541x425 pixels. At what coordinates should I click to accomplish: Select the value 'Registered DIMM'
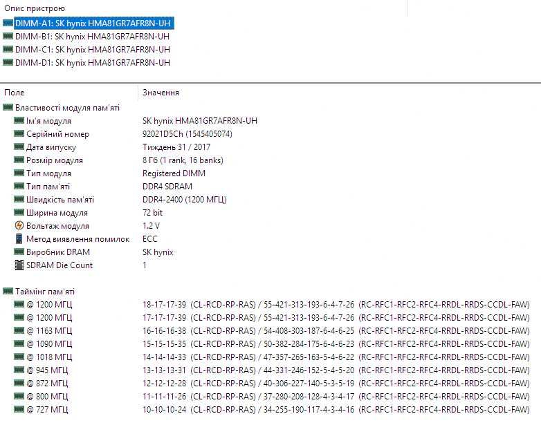click(174, 173)
